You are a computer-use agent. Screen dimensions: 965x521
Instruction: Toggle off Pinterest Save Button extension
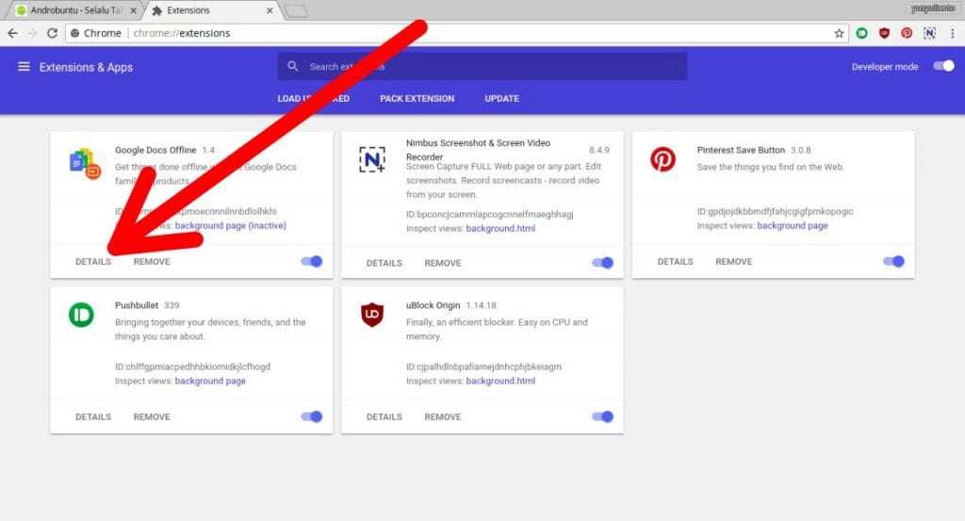click(893, 261)
